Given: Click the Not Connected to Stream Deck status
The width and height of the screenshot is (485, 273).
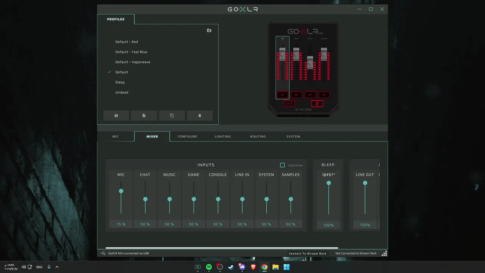Looking at the screenshot, I should pos(356,253).
